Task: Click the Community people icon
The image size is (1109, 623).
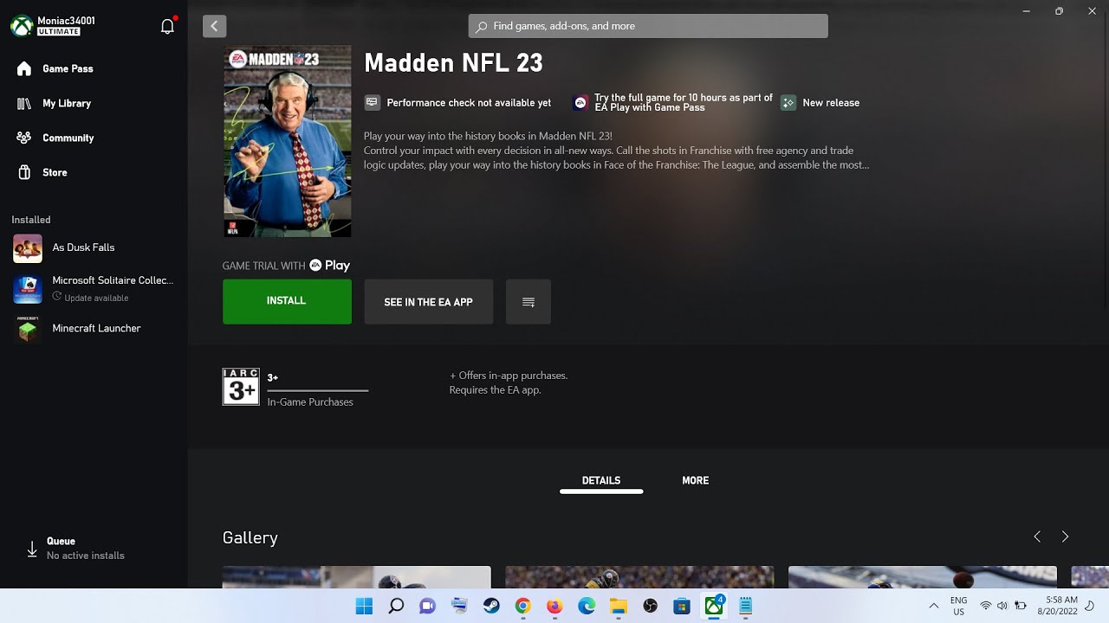Action: [x=24, y=138]
